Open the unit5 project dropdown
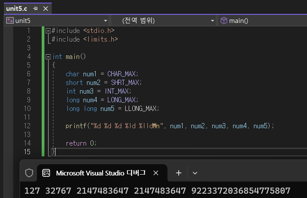 pyautogui.click(x=106, y=21)
